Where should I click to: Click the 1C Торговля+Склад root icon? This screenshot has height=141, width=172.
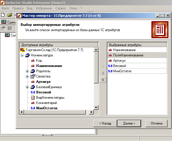[x=22, y=50]
